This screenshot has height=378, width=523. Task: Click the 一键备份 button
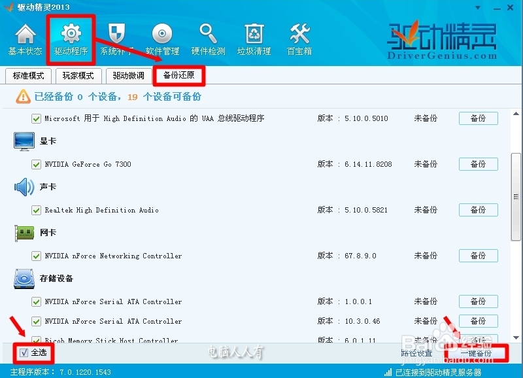tap(477, 353)
